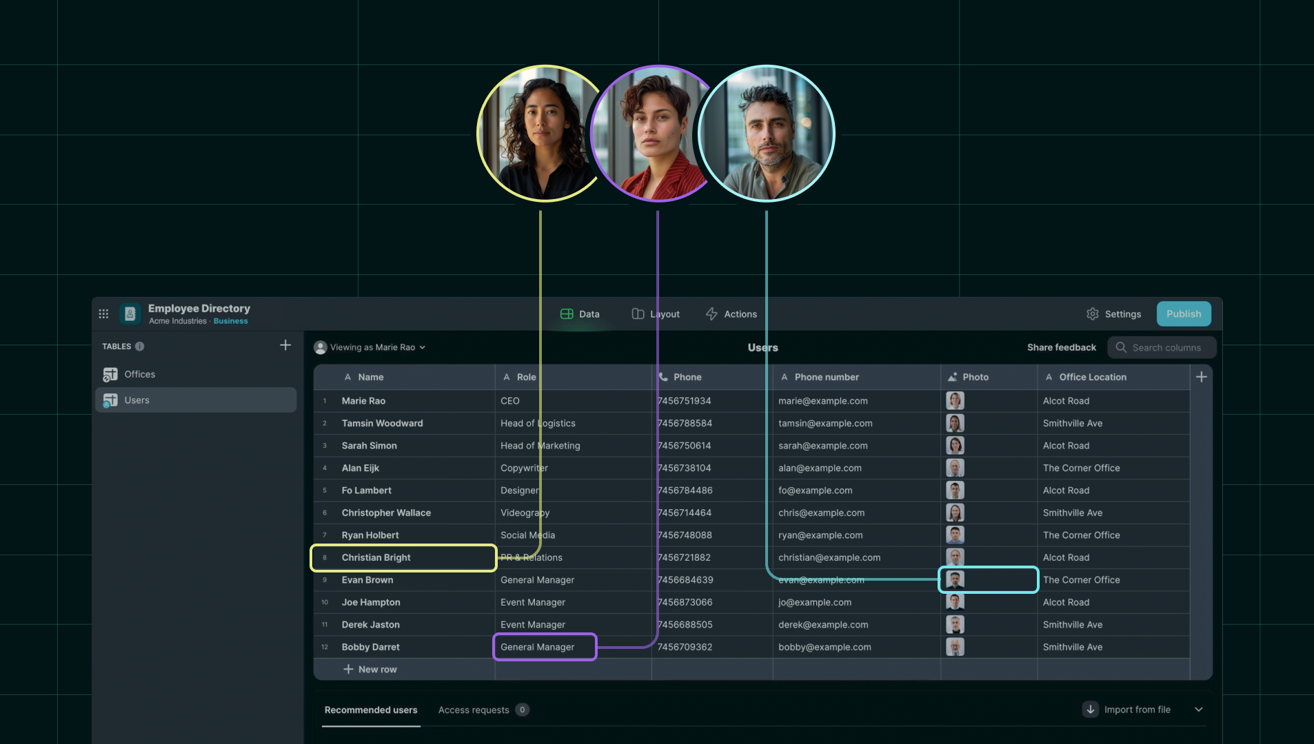This screenshot has height=744, width=1314.
Task: Select phone cell 7456873066
Action: [x=712, y=602]
